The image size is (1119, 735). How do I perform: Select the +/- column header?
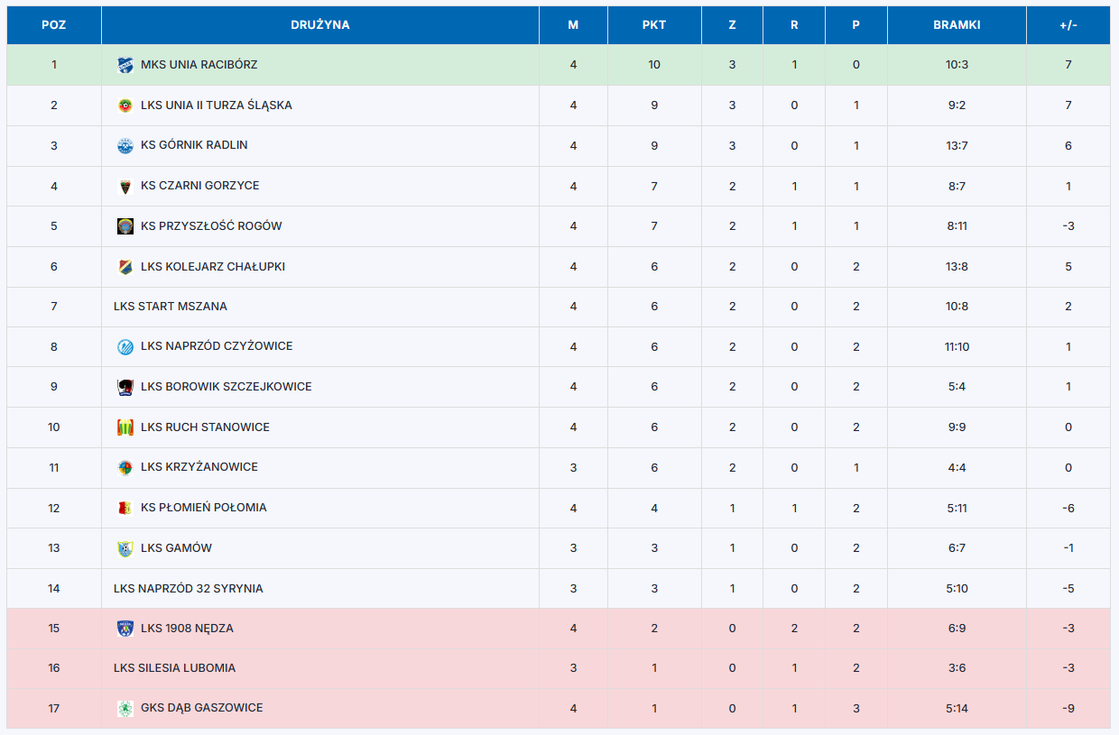point(1068,25)
